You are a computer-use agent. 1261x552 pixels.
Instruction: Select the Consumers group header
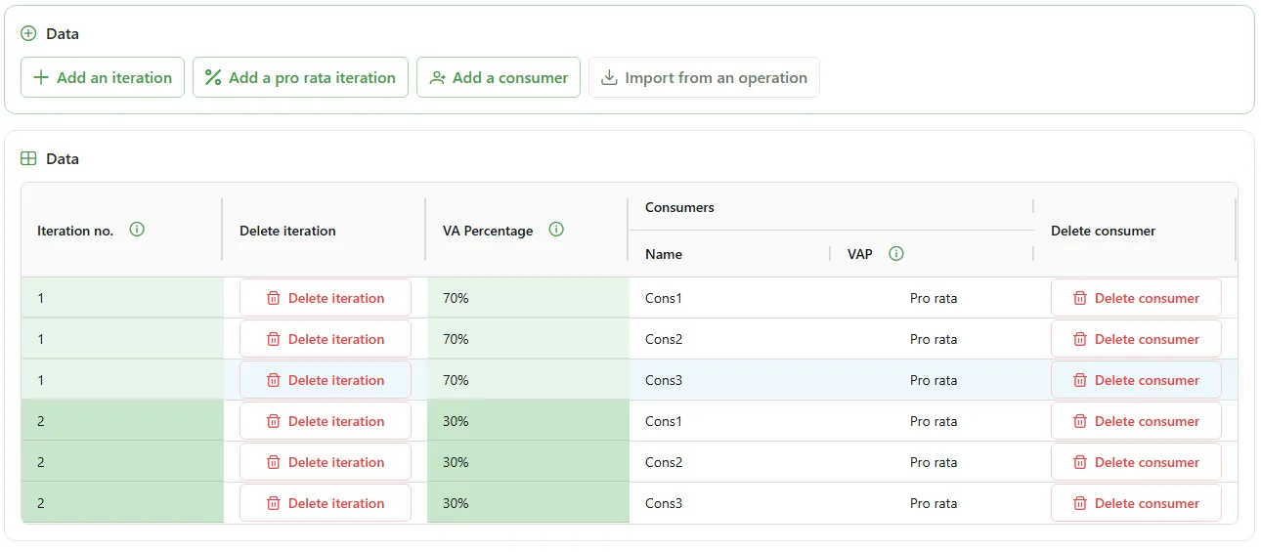pos(679,207)
